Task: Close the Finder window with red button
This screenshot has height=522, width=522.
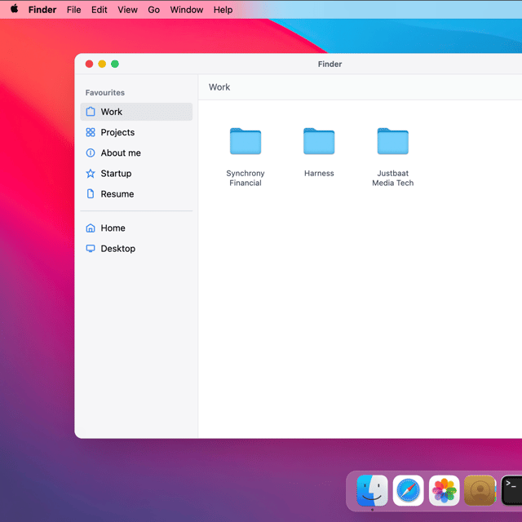Action: pos(89,64)
